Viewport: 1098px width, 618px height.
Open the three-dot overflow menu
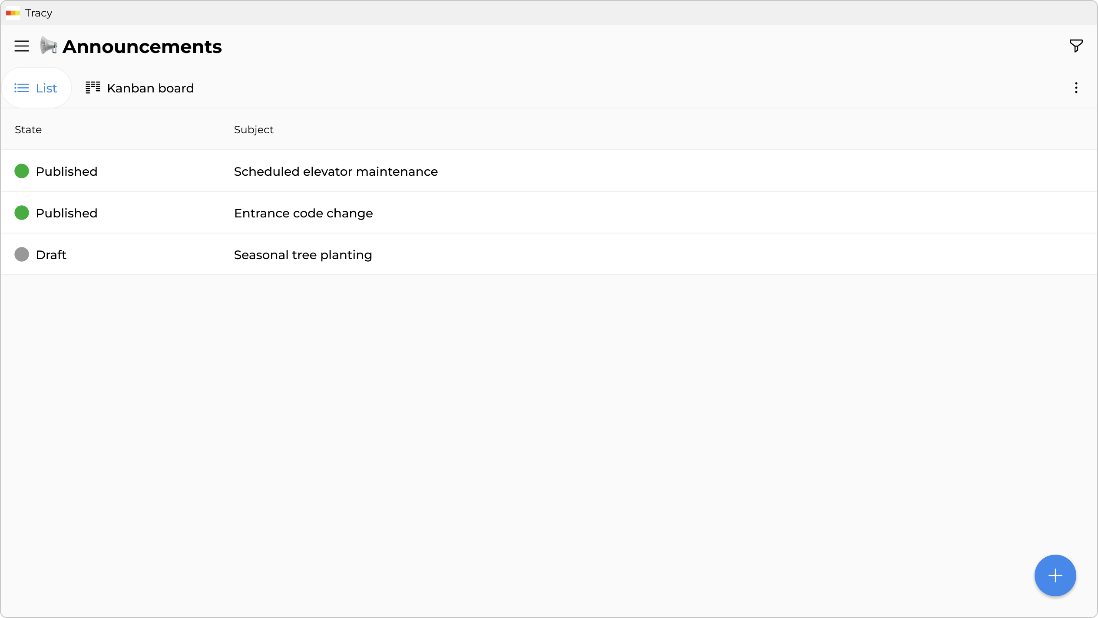[1076, 88]
